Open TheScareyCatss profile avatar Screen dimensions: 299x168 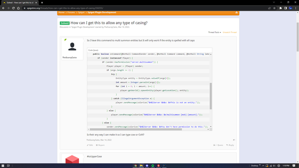click(72, 47)
